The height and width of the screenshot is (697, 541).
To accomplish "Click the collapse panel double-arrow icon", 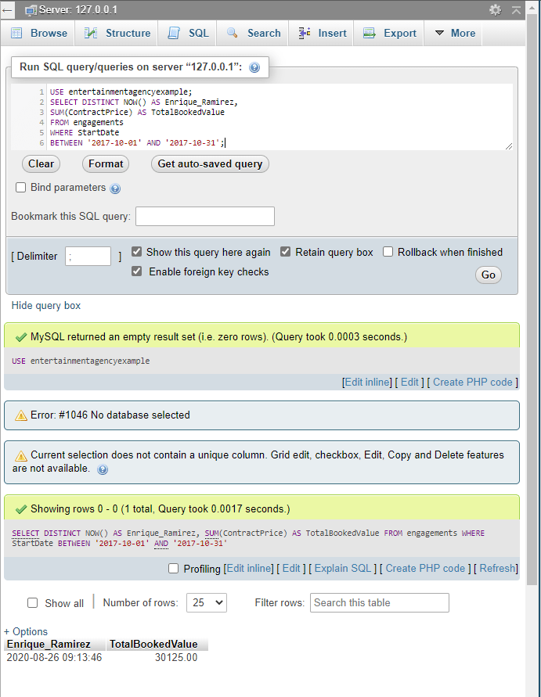I will (x=516, y=10).
